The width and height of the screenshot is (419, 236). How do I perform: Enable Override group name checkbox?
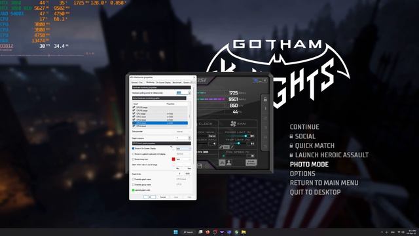coord(133,185)
